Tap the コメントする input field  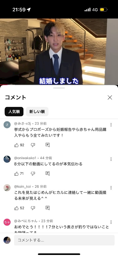(x=64, y=240)
